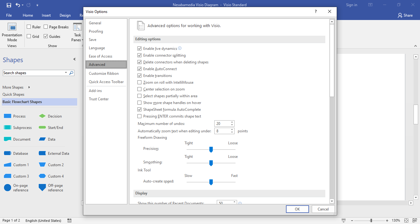Screen dimensions: 420x224
Task: Open the Search shapes dropdown arrow
Action: coord(66,73)
